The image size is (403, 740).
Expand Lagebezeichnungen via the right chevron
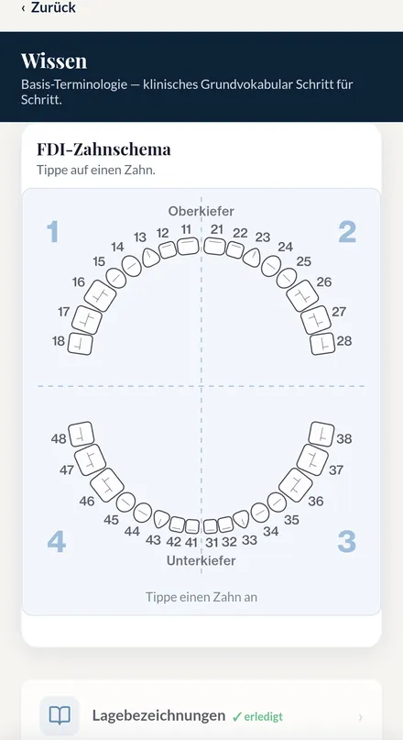[x=361, y=717]
